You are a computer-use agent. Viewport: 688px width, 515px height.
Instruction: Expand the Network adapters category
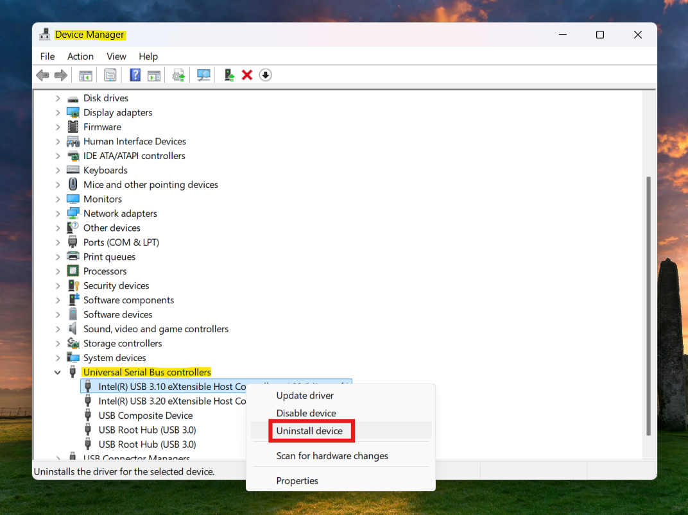(58, 213)
